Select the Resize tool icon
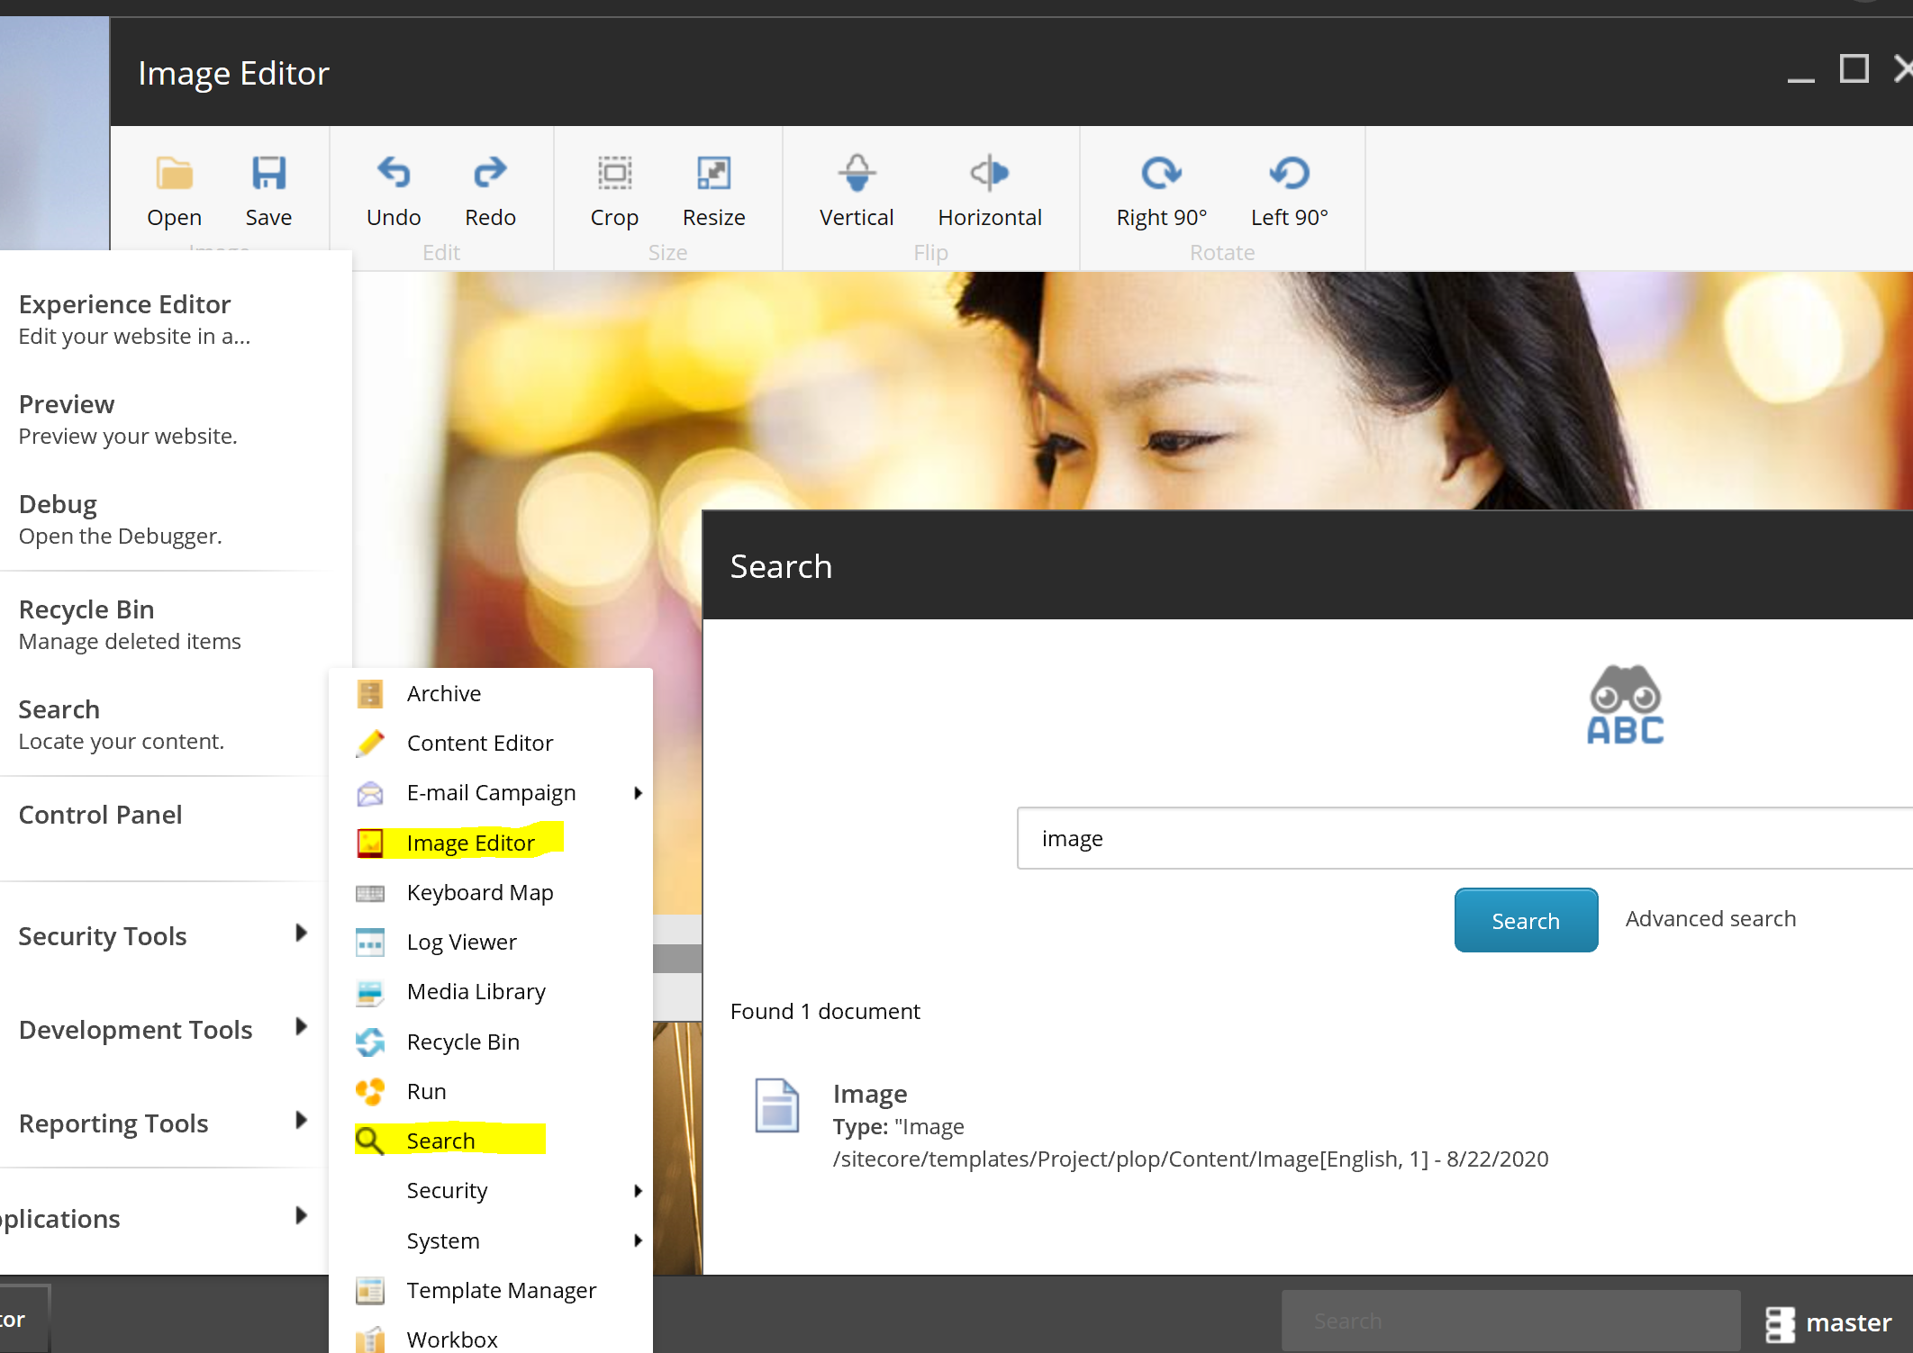Viewport: 1913px width, 1353px height. (713, 172)
